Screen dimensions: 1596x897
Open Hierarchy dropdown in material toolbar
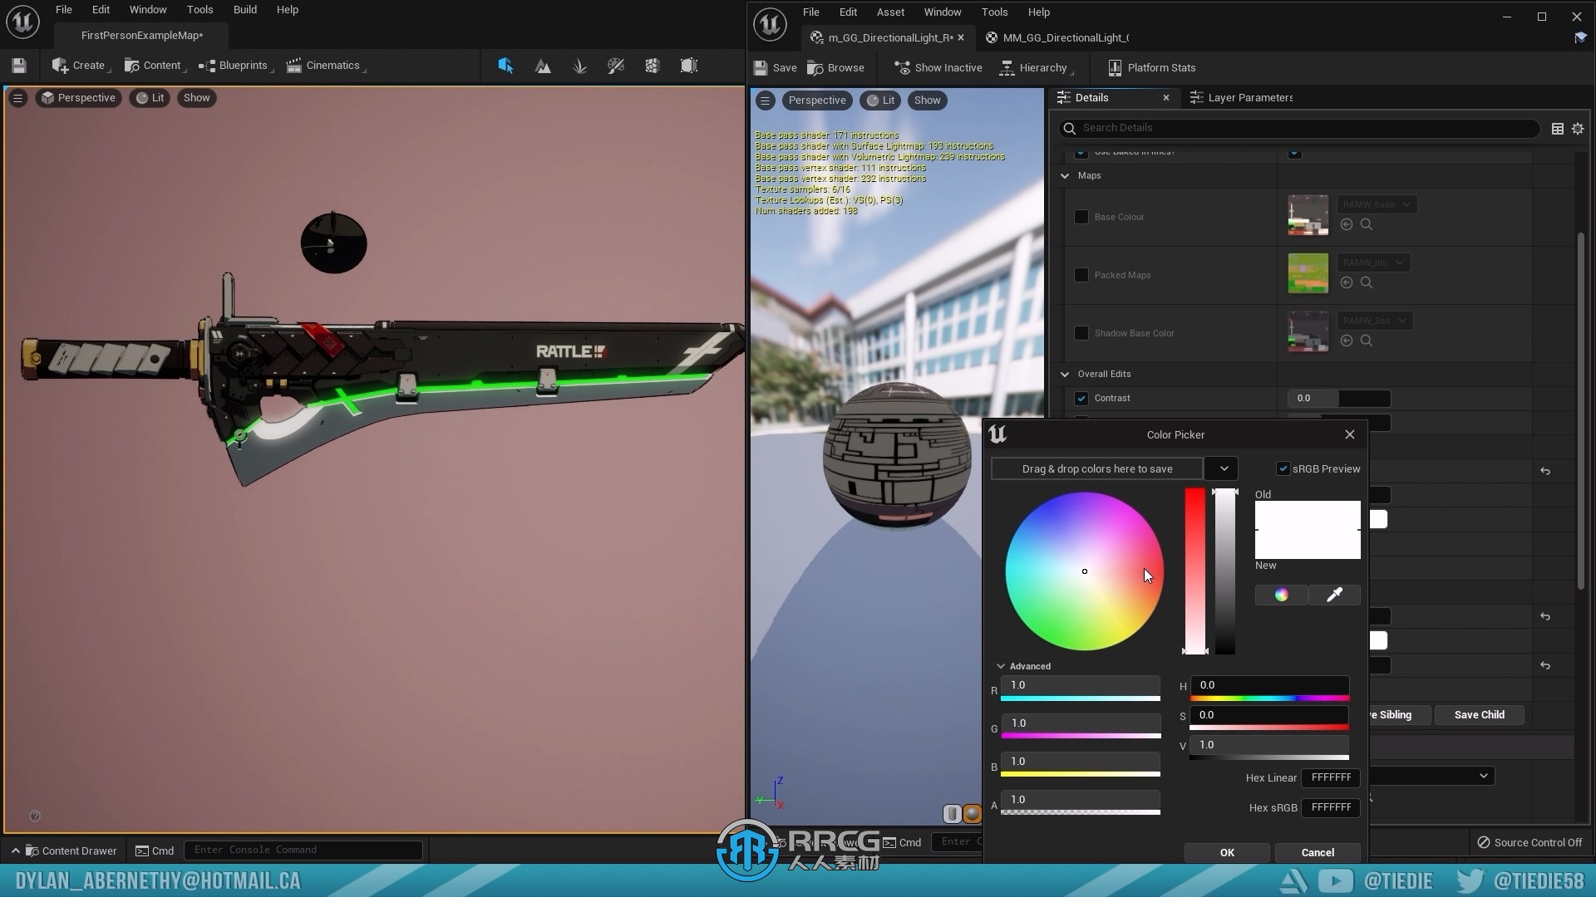(x=1036, y=68)
